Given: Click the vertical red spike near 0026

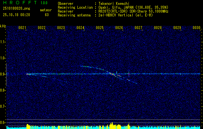Looking at the screenshot, I should (129, 73).
